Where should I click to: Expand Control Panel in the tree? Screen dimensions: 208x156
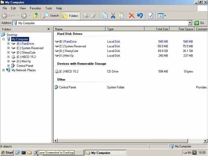8,66
